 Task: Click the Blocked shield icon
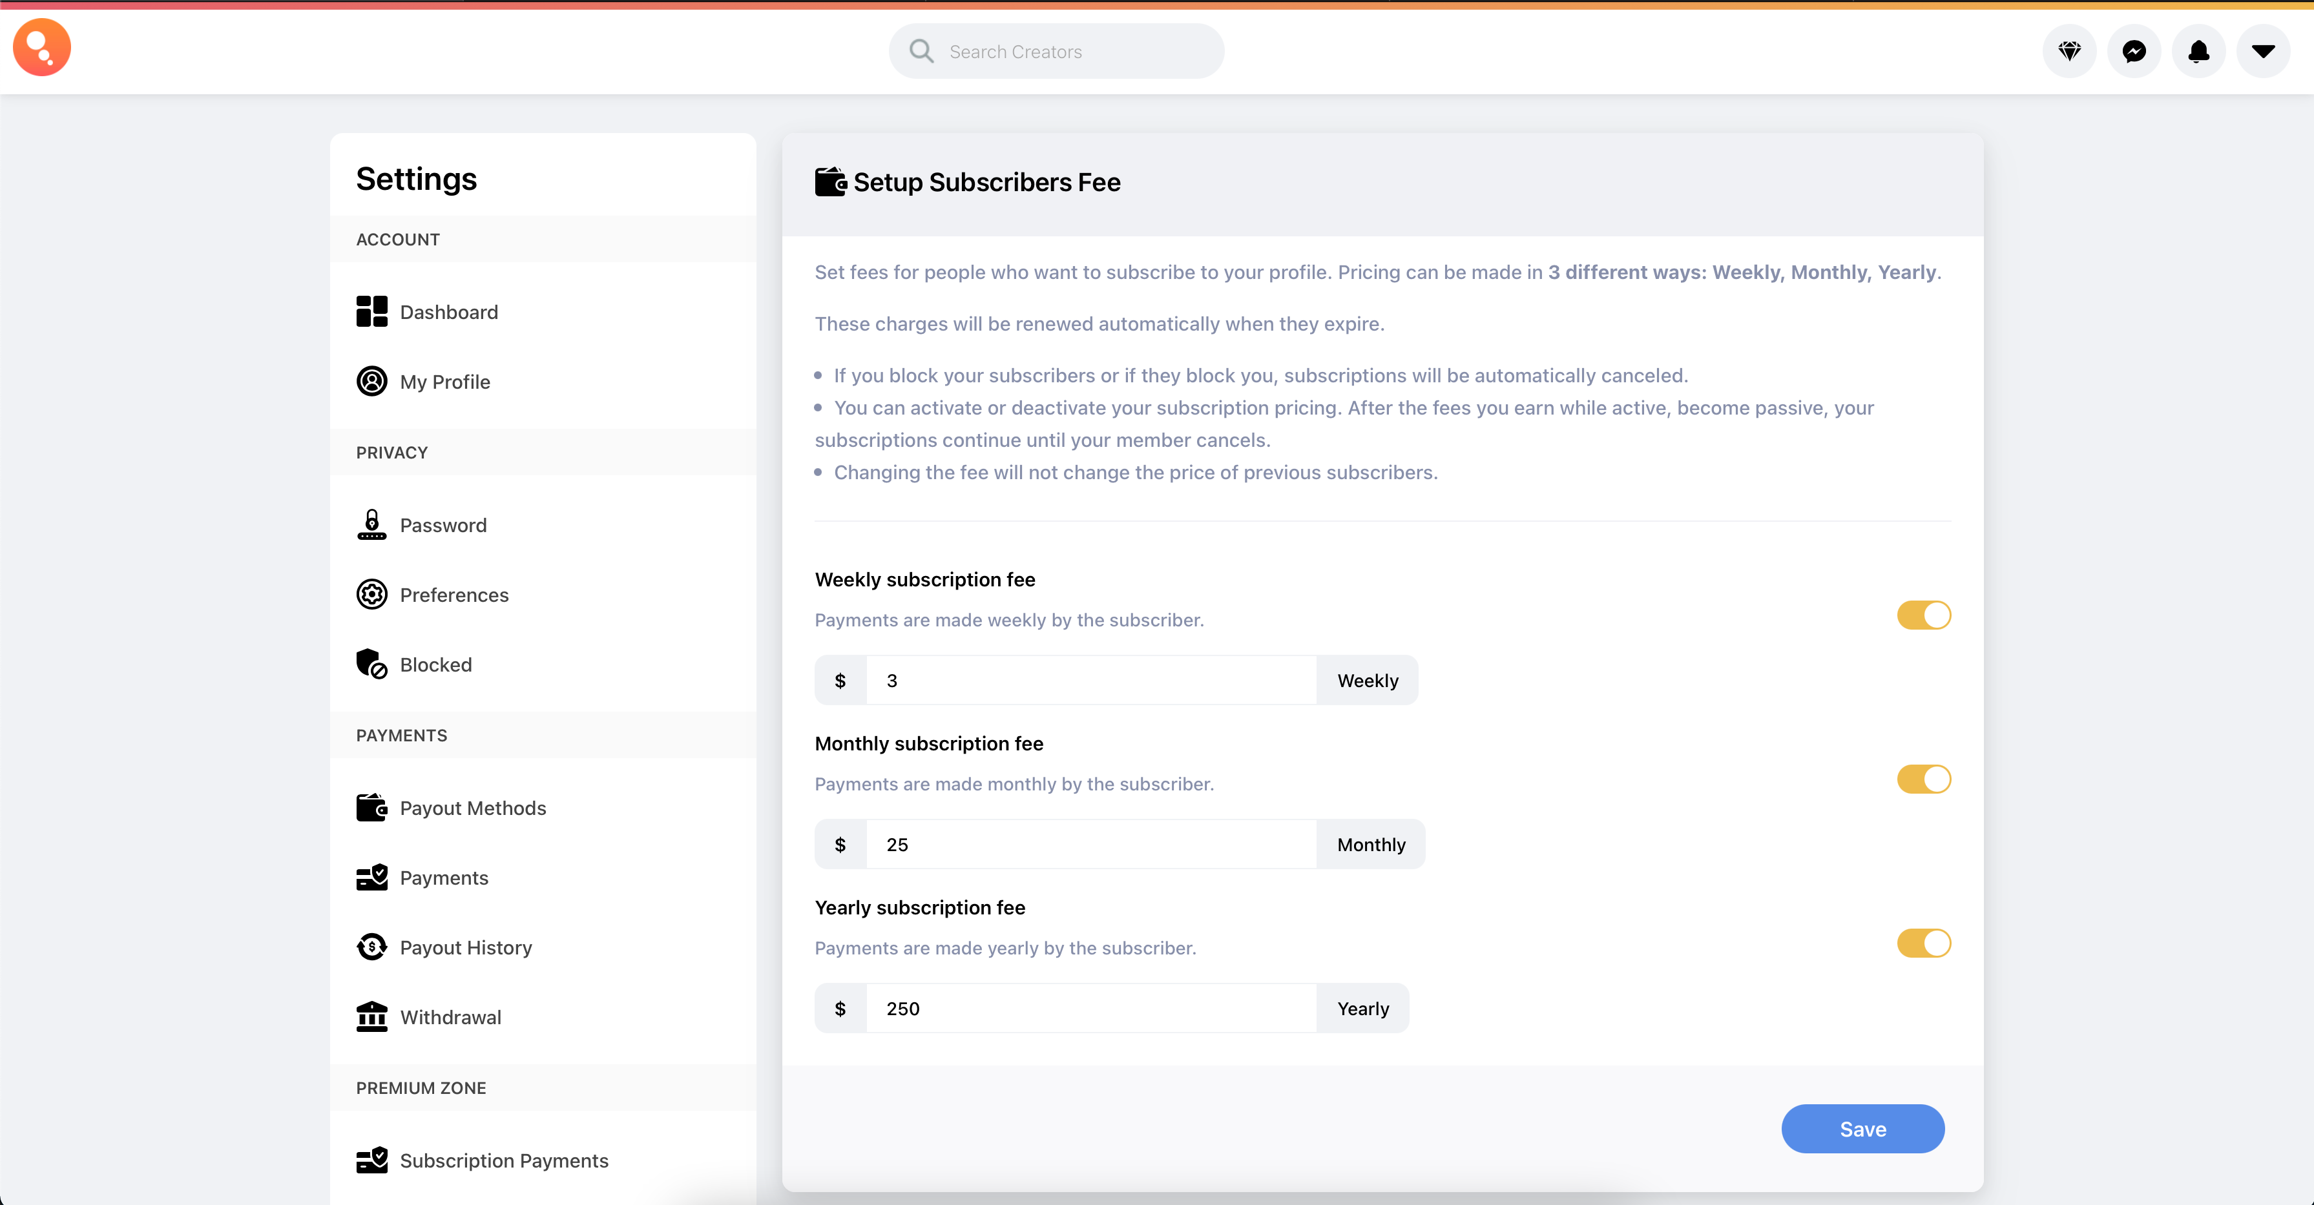click(x=371, y=664)
